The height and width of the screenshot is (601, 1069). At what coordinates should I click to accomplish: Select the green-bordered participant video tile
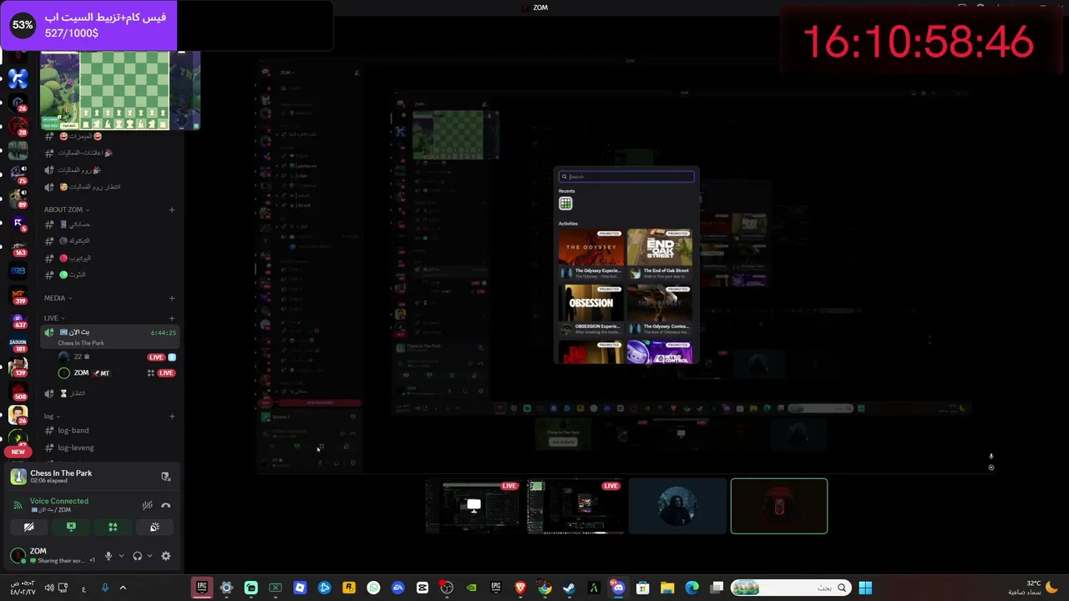tap(779, 506)
